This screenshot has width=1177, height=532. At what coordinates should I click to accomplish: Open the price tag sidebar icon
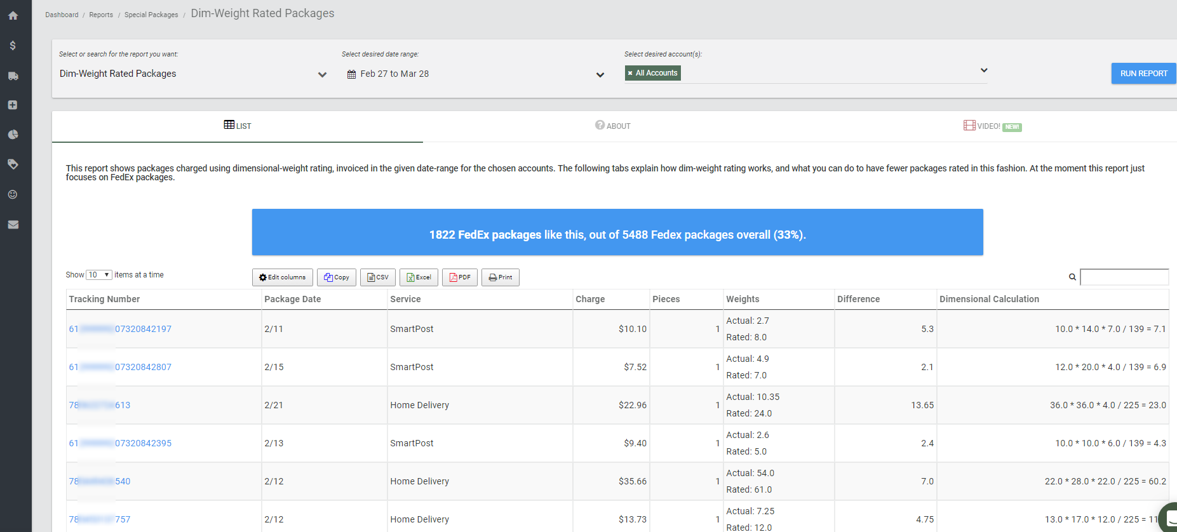pos(13,164)
